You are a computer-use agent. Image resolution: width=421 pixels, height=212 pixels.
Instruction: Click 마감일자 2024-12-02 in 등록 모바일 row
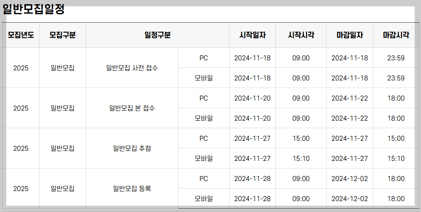(350, 199)
